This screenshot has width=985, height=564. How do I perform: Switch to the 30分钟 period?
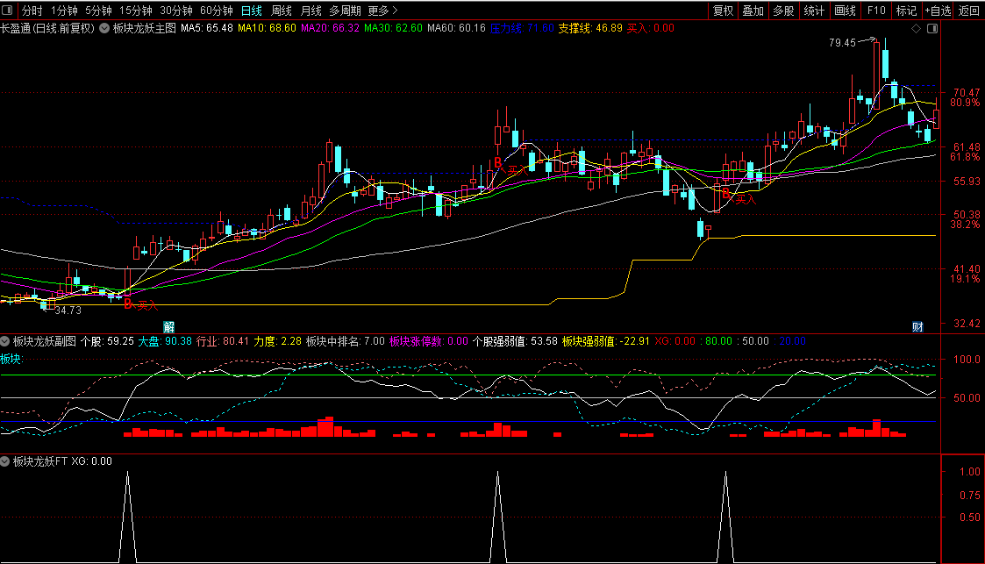tap(176, 11)
